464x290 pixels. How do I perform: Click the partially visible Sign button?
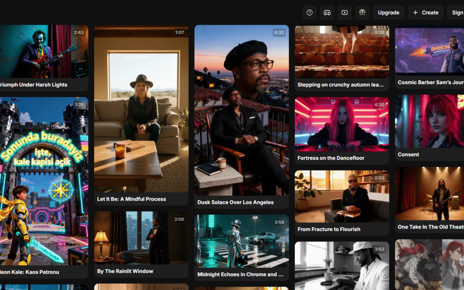[x=456, y=12]
